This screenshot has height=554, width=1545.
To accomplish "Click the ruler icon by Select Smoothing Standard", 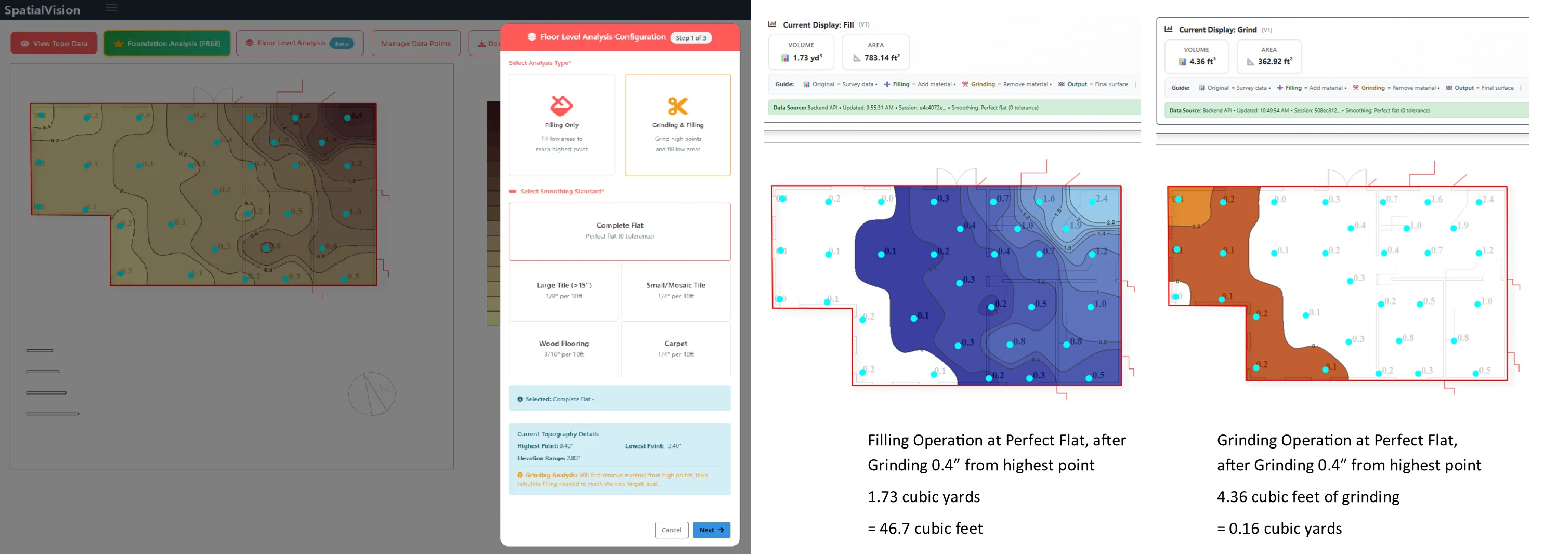I will coord(513,191).
